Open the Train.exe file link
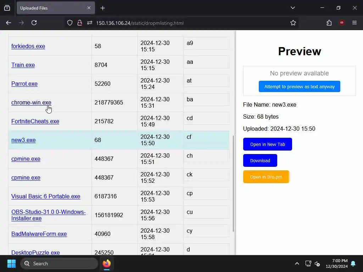The image size is (363, 272). tap(23, 65)
